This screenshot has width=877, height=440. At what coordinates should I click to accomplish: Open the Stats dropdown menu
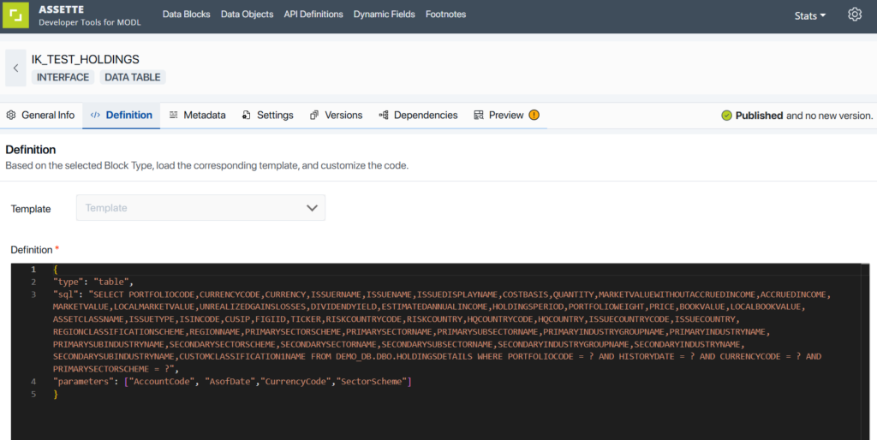(809, 15)
